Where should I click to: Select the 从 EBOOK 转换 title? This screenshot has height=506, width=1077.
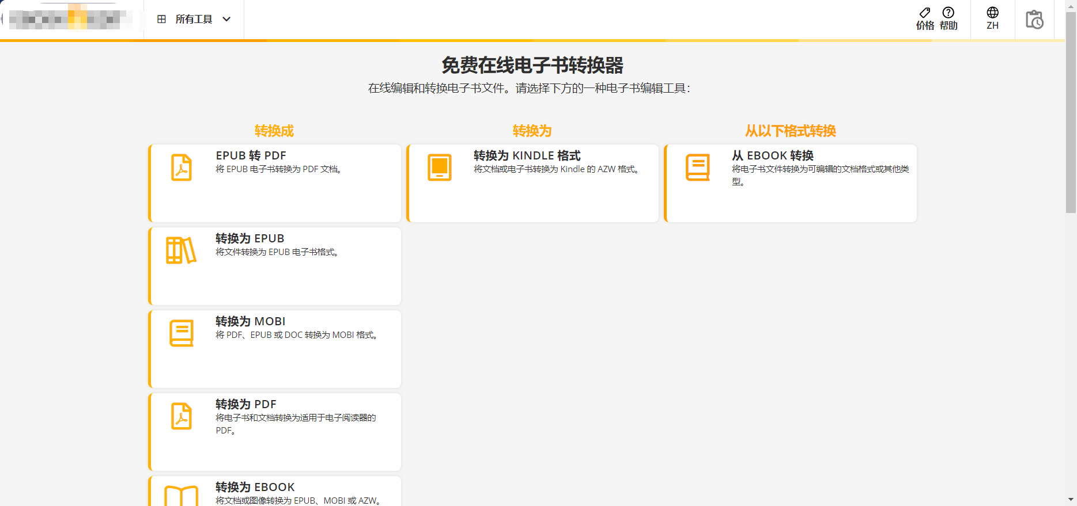772,155
